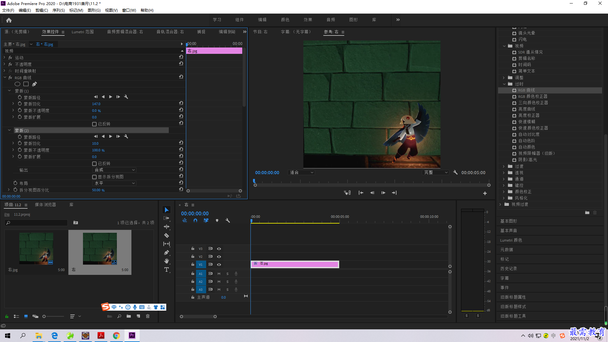
Task: Create ellipse mask for RGB 曲线
Action: (17, 84)
